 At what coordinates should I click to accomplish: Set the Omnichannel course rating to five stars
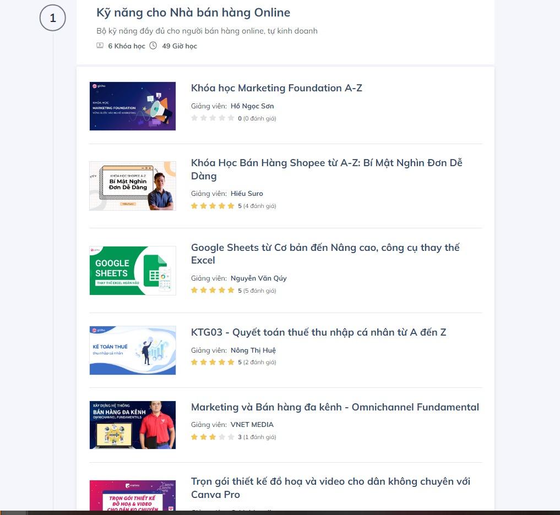click(x=230, y=436)
